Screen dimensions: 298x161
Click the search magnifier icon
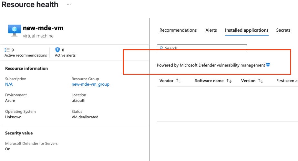pyautogui.click(x=161, y=48)
